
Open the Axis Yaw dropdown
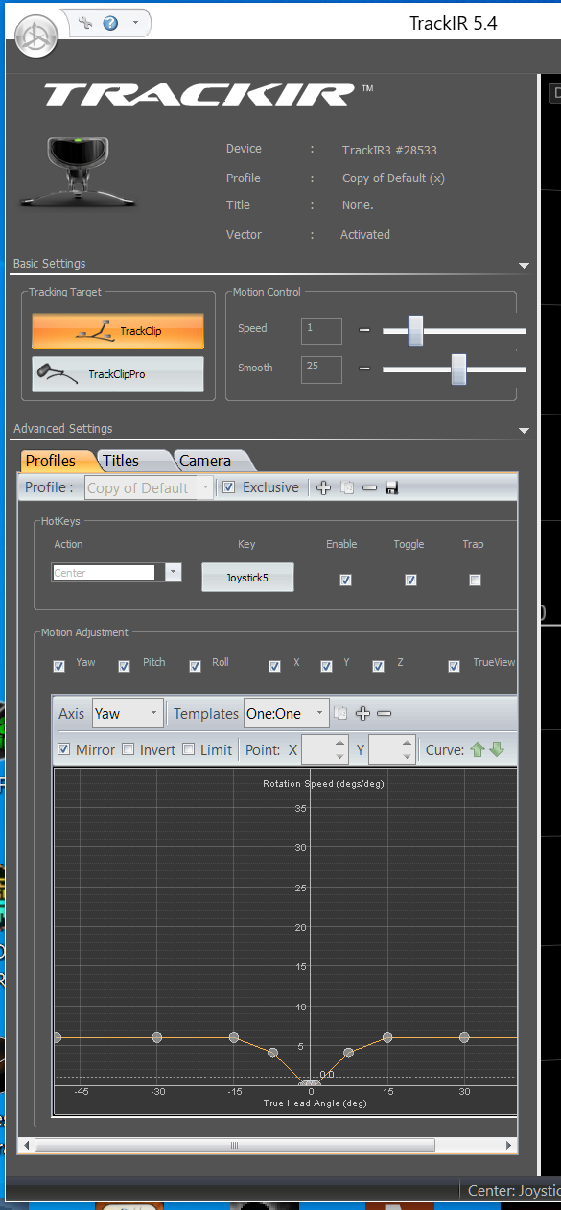pyautogui.click(x=128, y=714)
